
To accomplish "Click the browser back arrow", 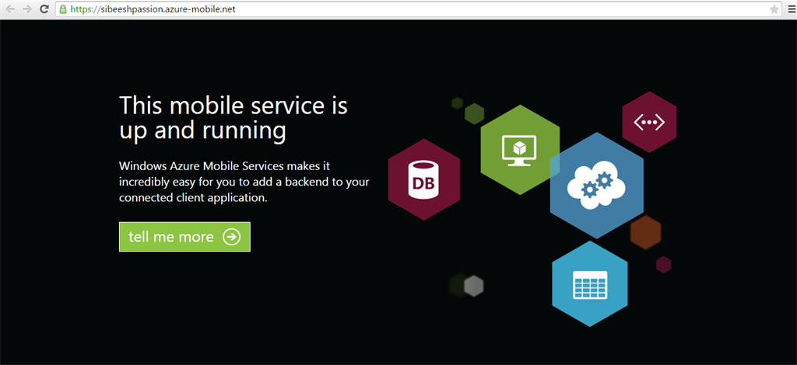I will (11, 9).
